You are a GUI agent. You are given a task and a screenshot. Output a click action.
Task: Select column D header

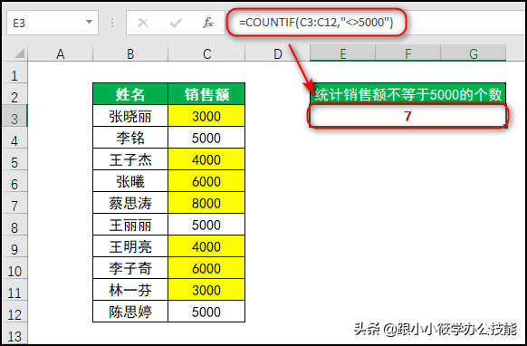(x=278, y=53)
